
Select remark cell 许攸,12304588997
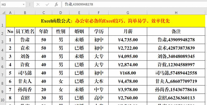click(176, 65)
